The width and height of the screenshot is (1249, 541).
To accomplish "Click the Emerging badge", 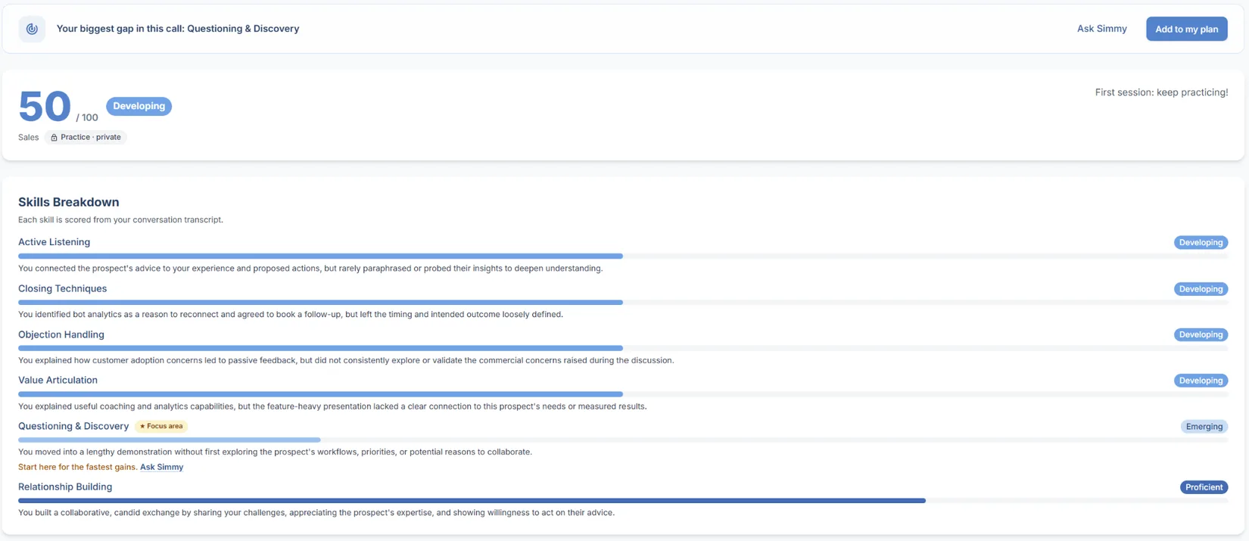I will pyautogui.click(x=1204, y=427).
